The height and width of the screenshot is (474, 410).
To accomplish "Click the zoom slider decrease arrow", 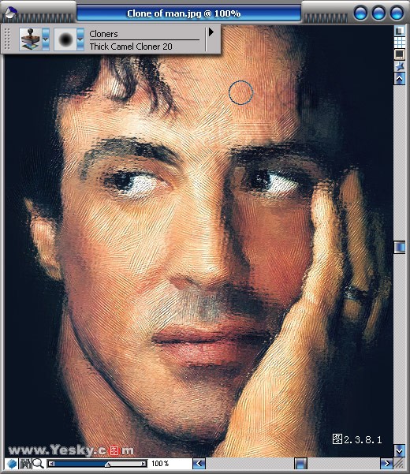I will 52,464.
